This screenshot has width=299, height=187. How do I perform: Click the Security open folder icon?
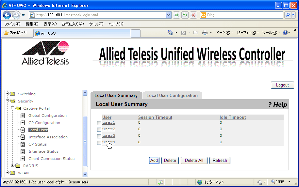(x=13, y=101)
